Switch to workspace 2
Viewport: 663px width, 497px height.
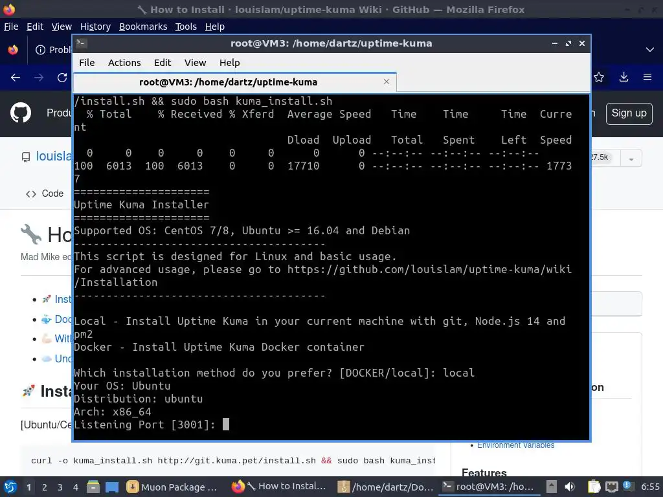click(45, 487)
